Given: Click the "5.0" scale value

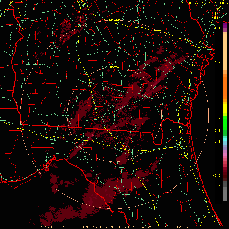Looking at the screenshot, I should coord(218,96).
